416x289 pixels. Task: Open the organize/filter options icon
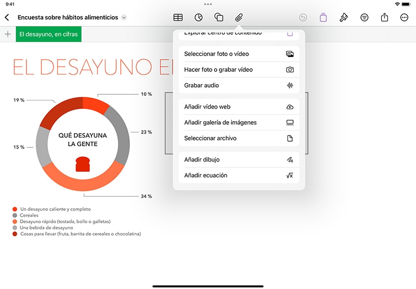point(365,17)
